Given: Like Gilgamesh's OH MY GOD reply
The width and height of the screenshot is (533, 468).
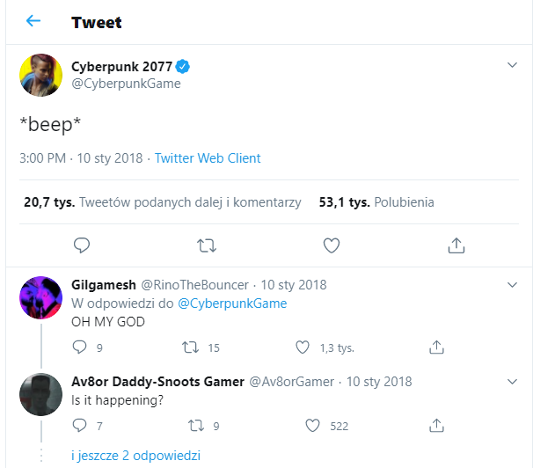Looking at the screenshot, I should click(x=303, y=347).
